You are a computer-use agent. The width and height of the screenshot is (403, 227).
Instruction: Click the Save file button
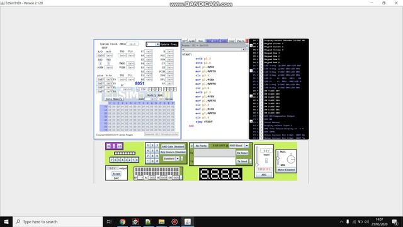point(224,41)
